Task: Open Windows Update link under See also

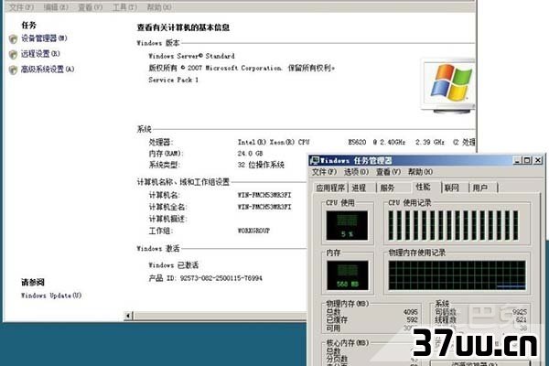Action: click(51, 296)
